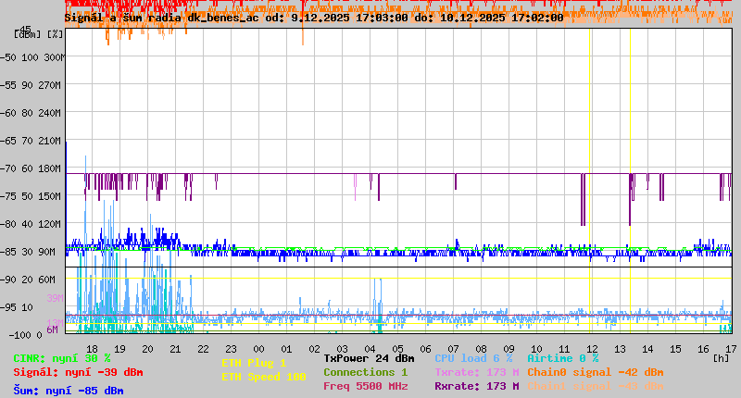The width and height of the screenshot is (741, 398).
Task: Click the graph title with radio name
Action: (313, 18)
